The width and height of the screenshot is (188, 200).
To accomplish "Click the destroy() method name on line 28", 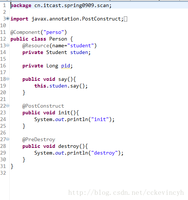I will pos(69,146).
